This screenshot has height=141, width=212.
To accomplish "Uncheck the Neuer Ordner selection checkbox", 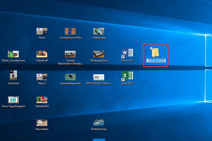I will pyautogui.click(x=152, y=49).
